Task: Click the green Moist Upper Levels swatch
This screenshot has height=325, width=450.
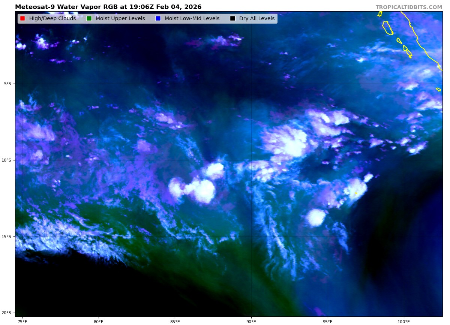Action: coord(89,19)
